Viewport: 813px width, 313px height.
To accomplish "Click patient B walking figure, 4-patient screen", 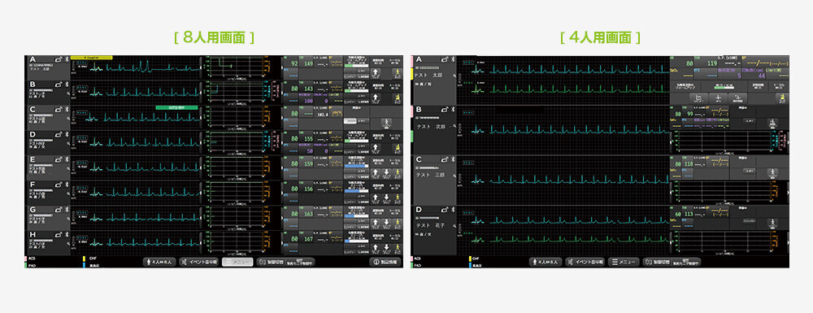I will (x=772, y=123).
